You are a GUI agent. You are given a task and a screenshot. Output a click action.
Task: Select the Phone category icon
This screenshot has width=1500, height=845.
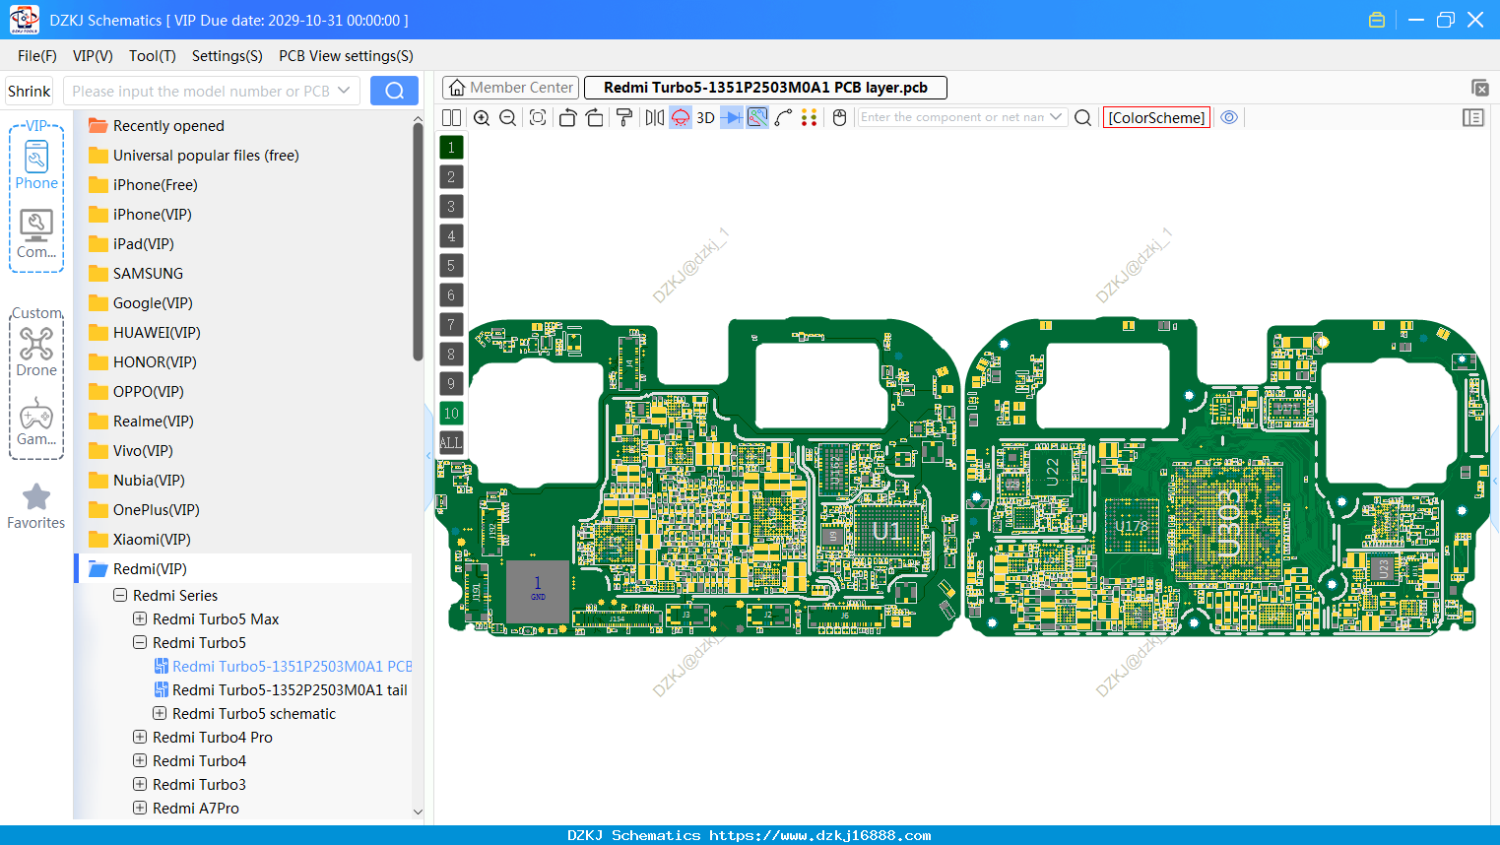36,164
